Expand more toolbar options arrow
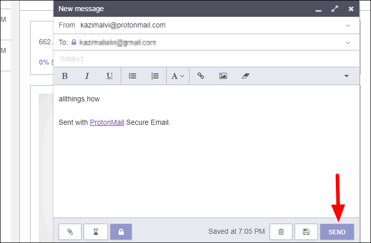 [347, 76]
